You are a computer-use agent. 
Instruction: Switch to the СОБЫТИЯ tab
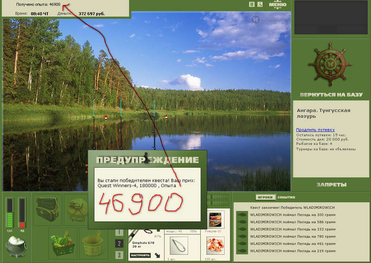286,197
